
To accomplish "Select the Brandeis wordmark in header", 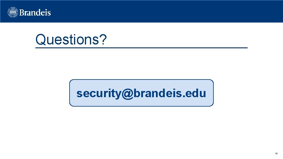I will (x=35, y=13).
